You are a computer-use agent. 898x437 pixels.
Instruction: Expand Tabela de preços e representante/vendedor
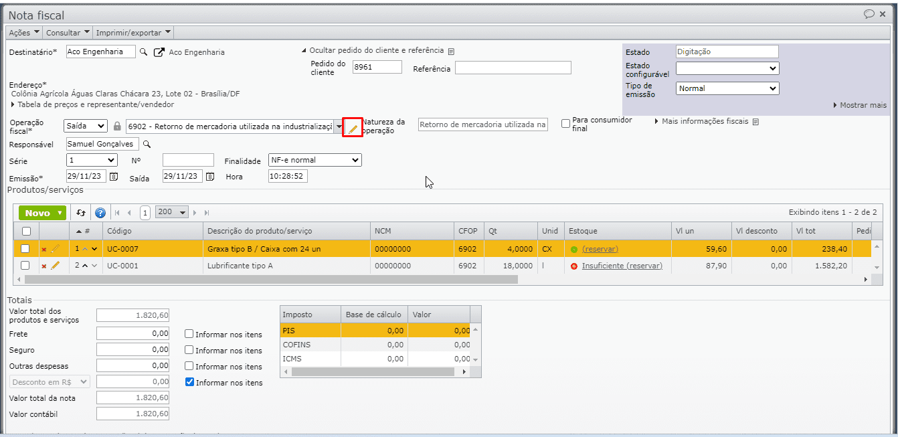[x=92, y=105]
